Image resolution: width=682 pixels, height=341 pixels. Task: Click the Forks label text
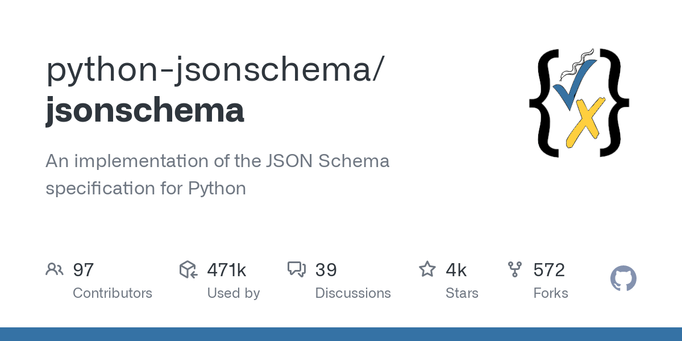tap(551, 293)
